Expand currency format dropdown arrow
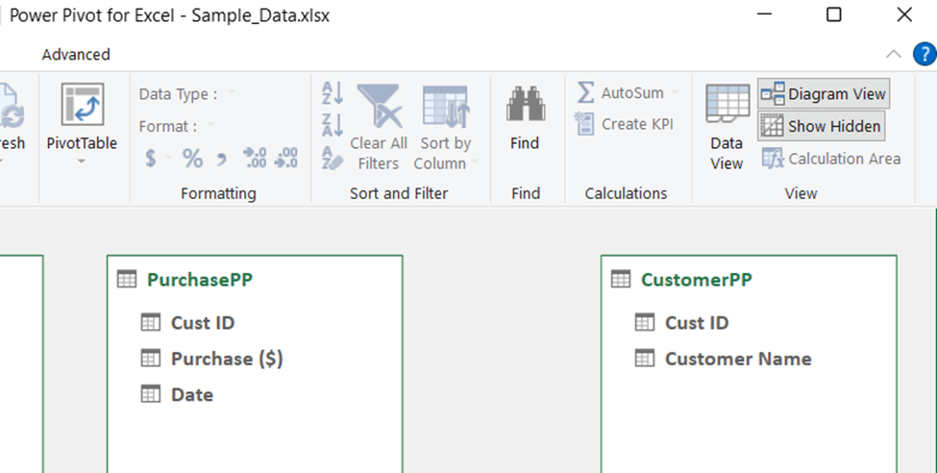This screenshot has height=473, width=937. tap(168, 159)
